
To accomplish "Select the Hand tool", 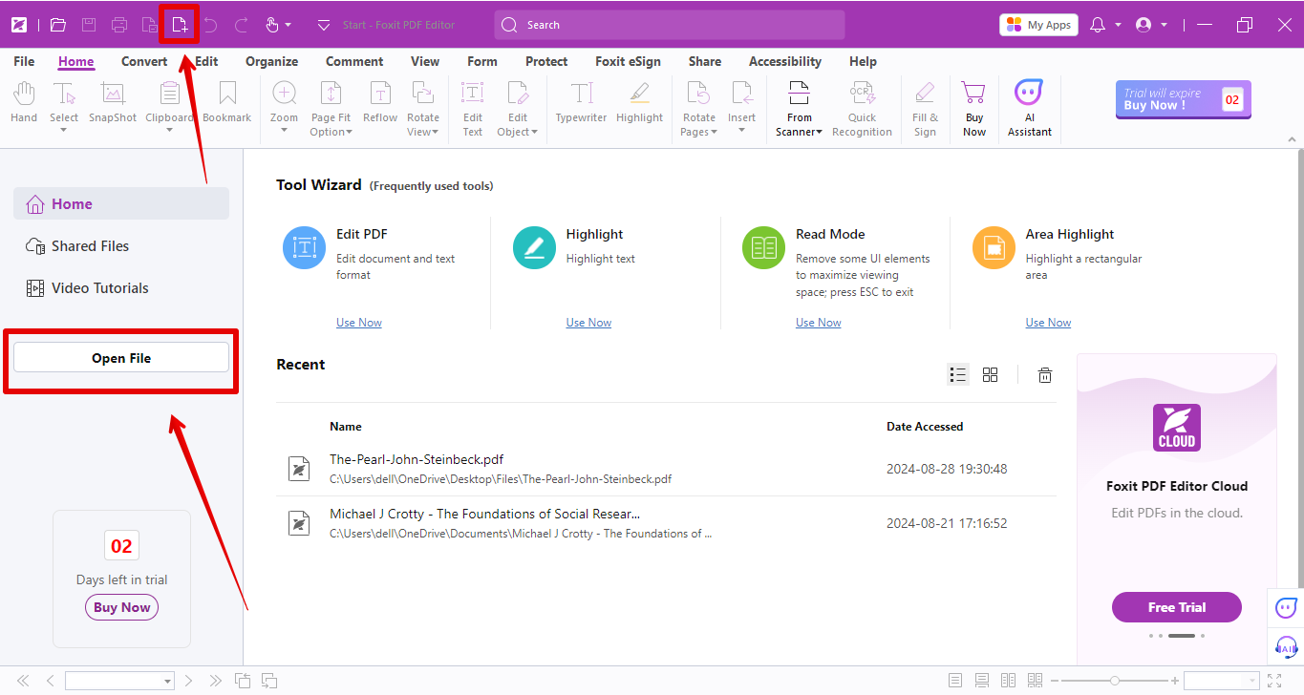I will [x=24, y=102].
